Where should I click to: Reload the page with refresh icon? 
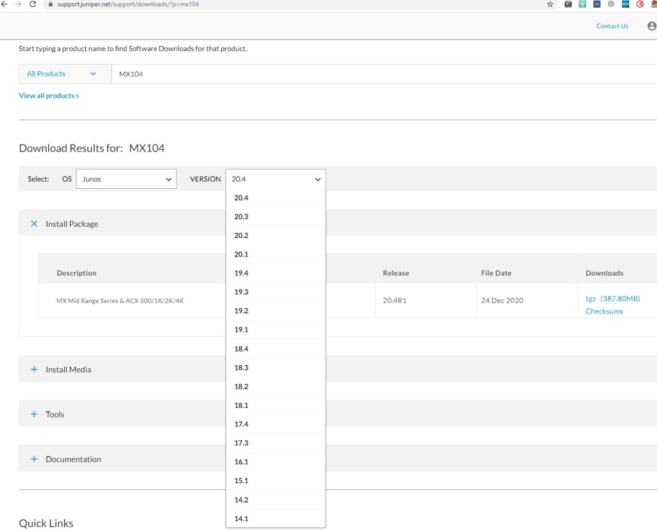(33, 4)
